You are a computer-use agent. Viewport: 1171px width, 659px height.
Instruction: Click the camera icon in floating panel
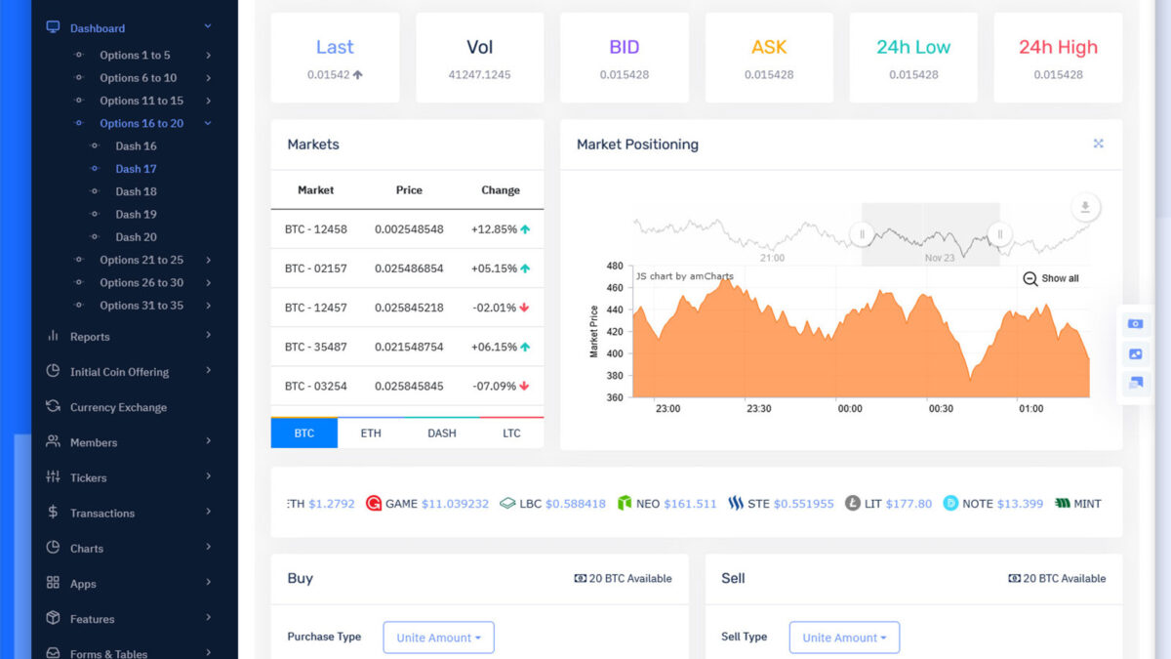click(1135, 322)
